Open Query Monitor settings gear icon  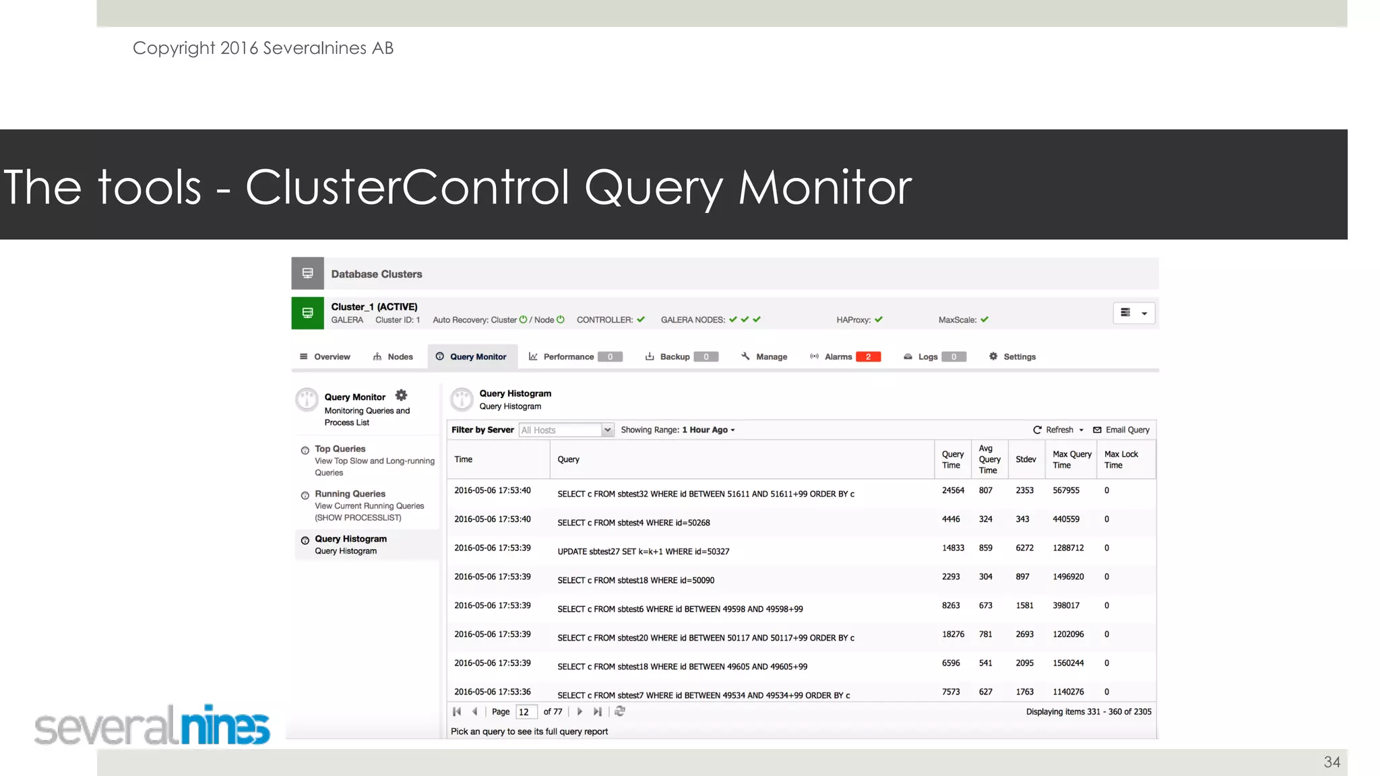pyautogui.click(x=401, y=395)
